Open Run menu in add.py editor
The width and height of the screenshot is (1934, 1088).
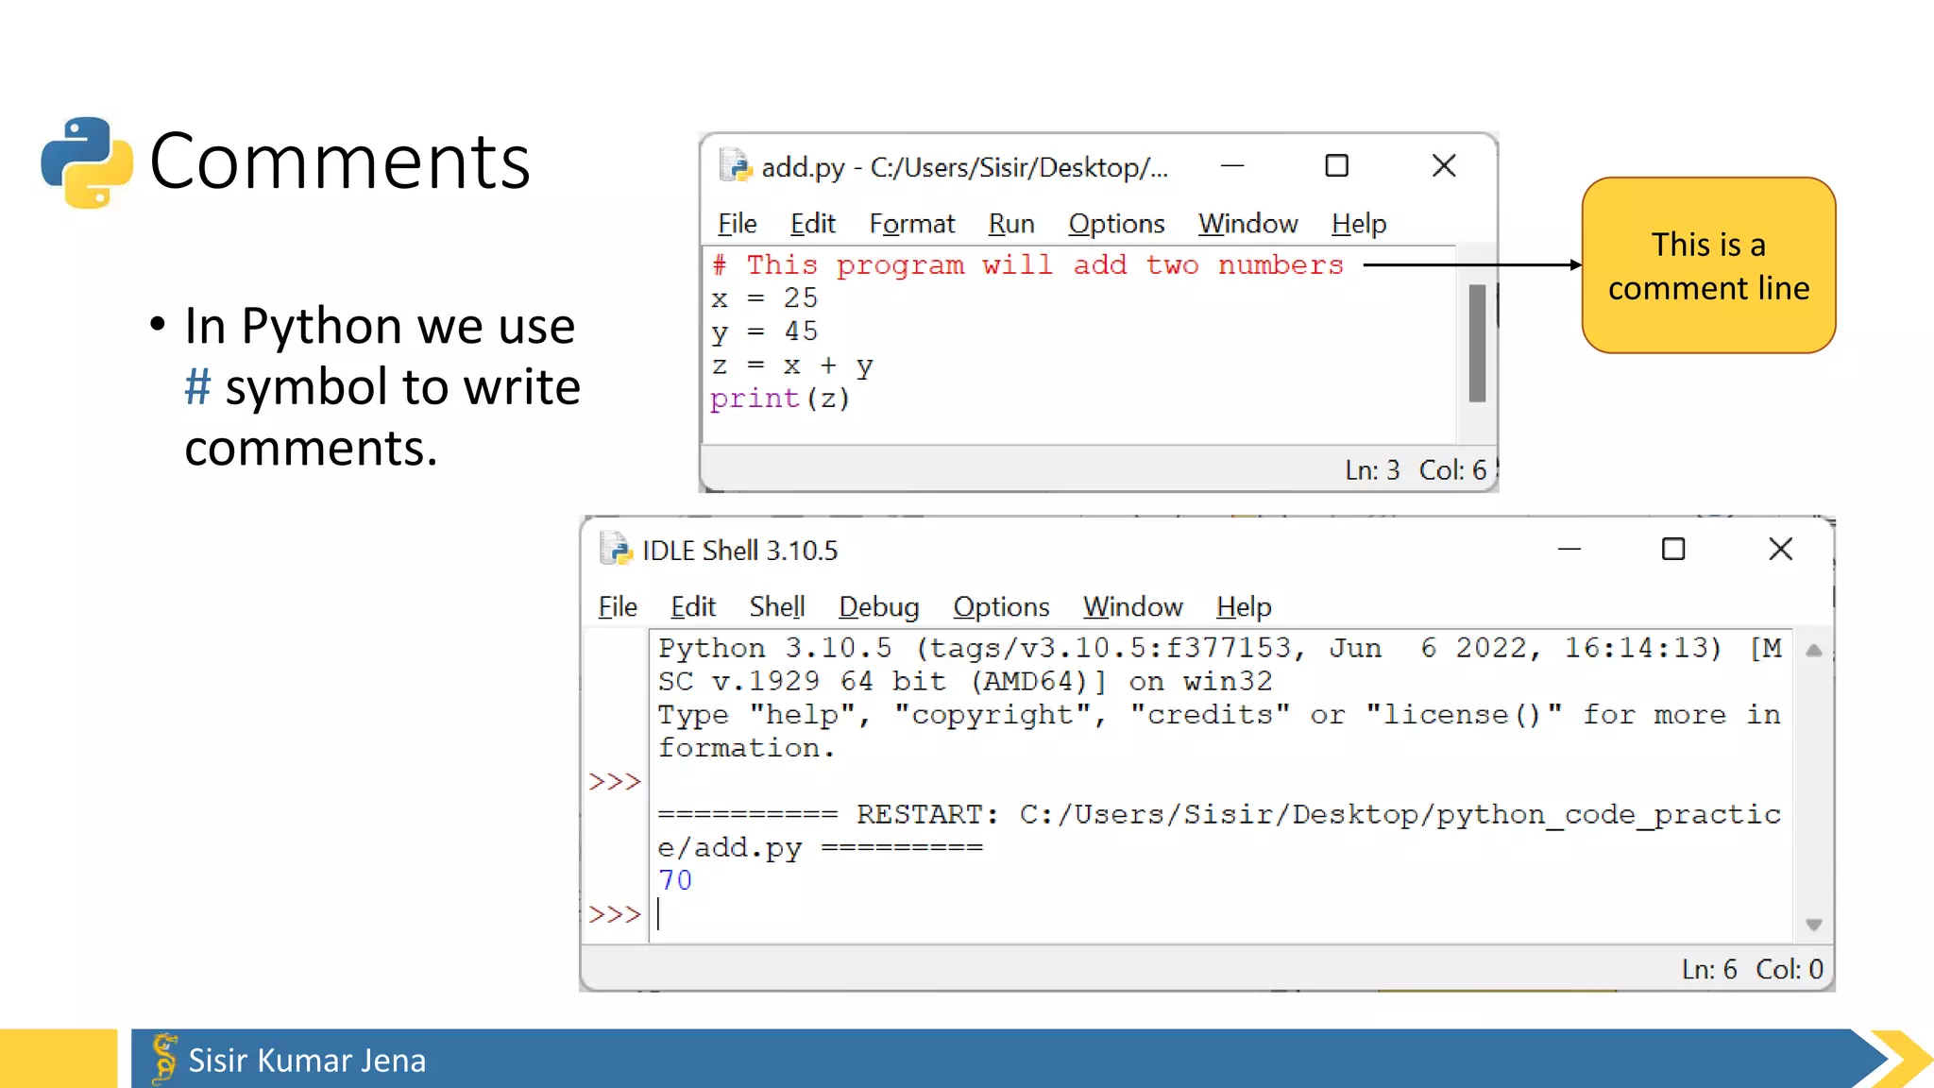(1010, 224)
